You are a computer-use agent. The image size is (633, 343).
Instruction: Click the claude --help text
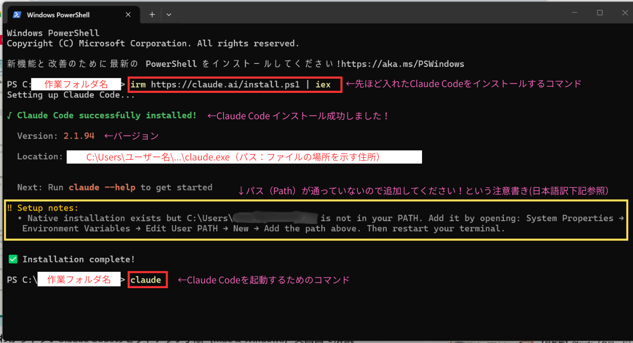click(x=102, y=187)
